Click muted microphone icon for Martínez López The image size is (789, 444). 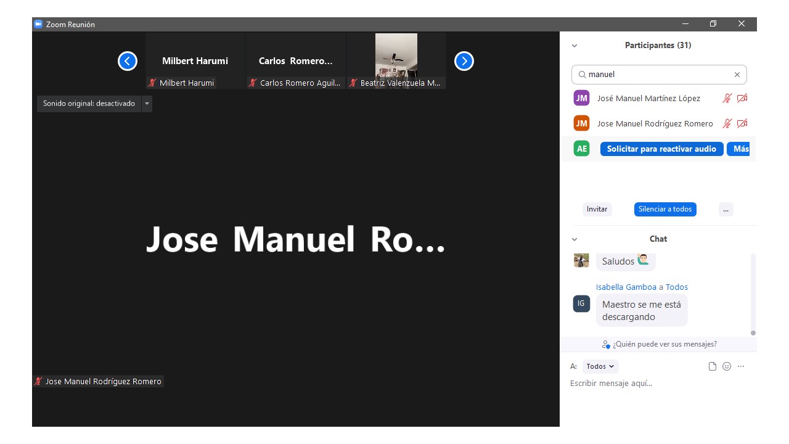click(727, 98)
